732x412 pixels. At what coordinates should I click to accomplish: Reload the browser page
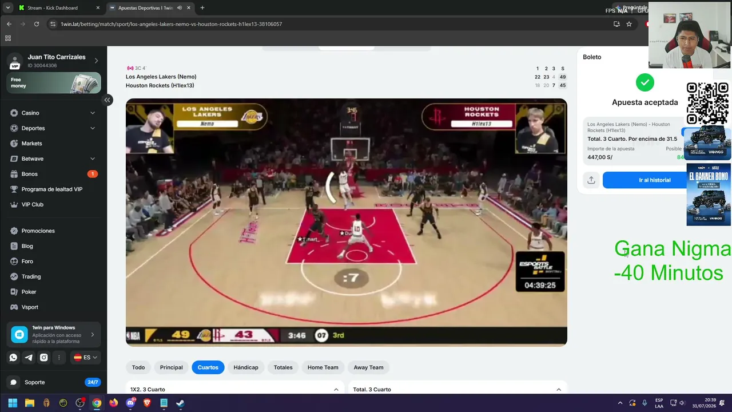click(x=37, y=24)
